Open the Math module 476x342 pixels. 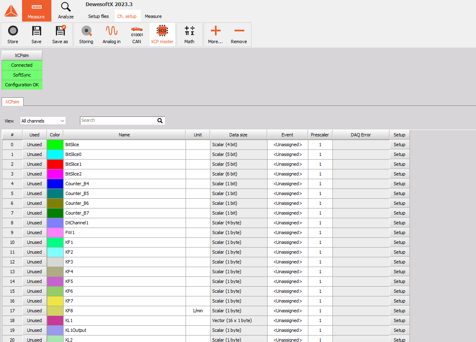click(x=189, y=35)
